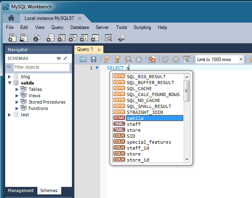252x198 pixels.
Task: Click the reconnect to DBMS icon
Action: (122, 38)
